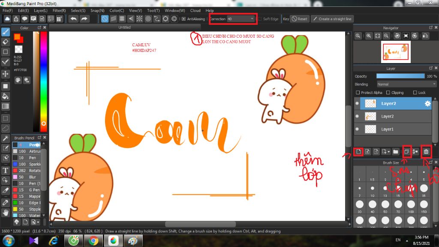Select the Eraser tool
This screenshot has width=439, height=247.
(x=6, y=42)
